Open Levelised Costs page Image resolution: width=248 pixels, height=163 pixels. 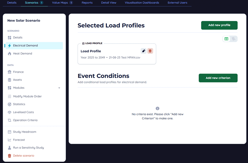point(34,112)
